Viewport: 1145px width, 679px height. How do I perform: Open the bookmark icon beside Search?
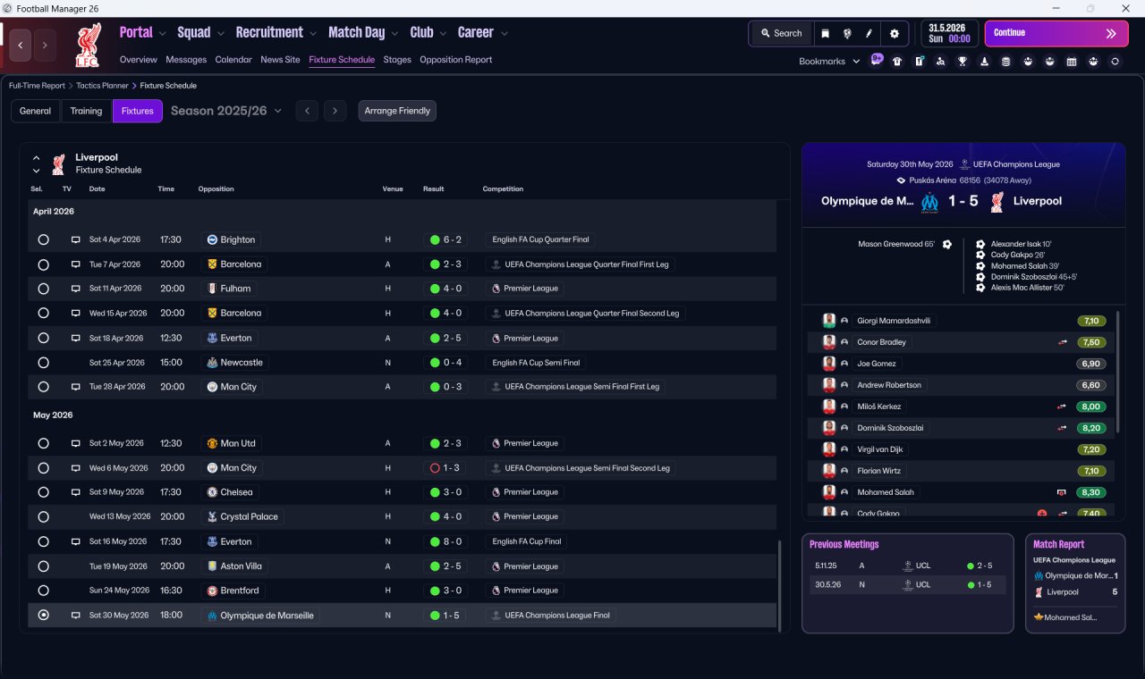[x=825, y=33]
